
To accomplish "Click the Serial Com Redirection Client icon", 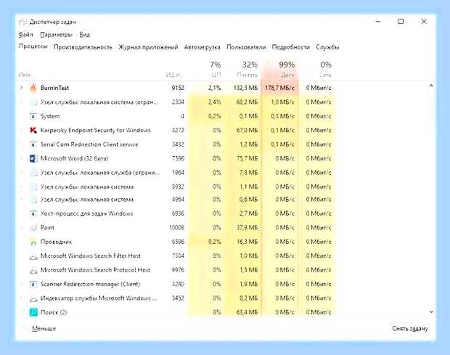I will [33, 144].
